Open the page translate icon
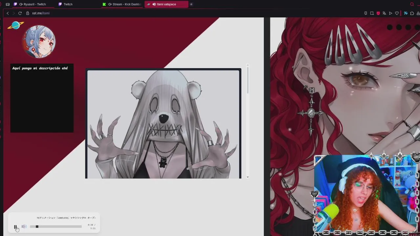This screenshot has width=420, height=236. (384, 13)
